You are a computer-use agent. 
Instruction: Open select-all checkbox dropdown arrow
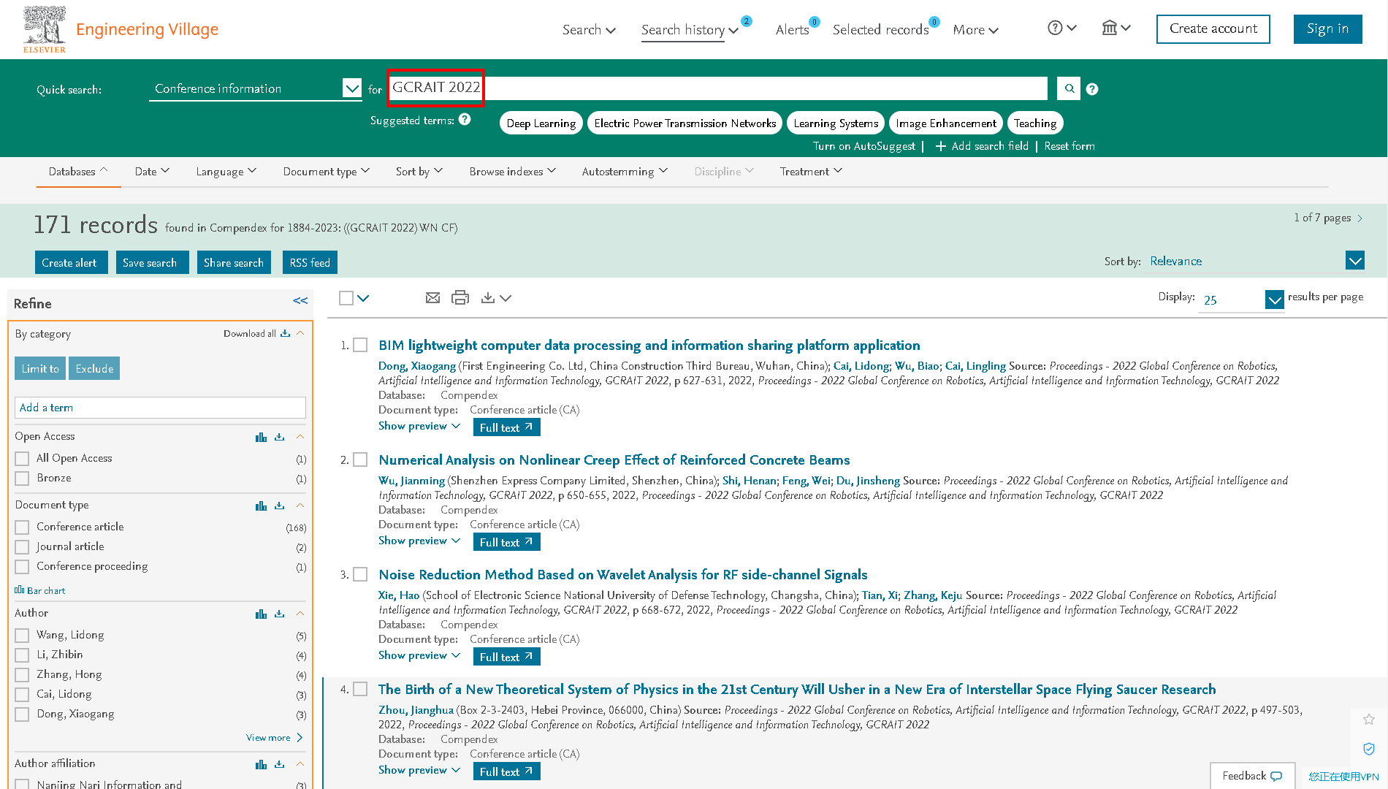363,298
